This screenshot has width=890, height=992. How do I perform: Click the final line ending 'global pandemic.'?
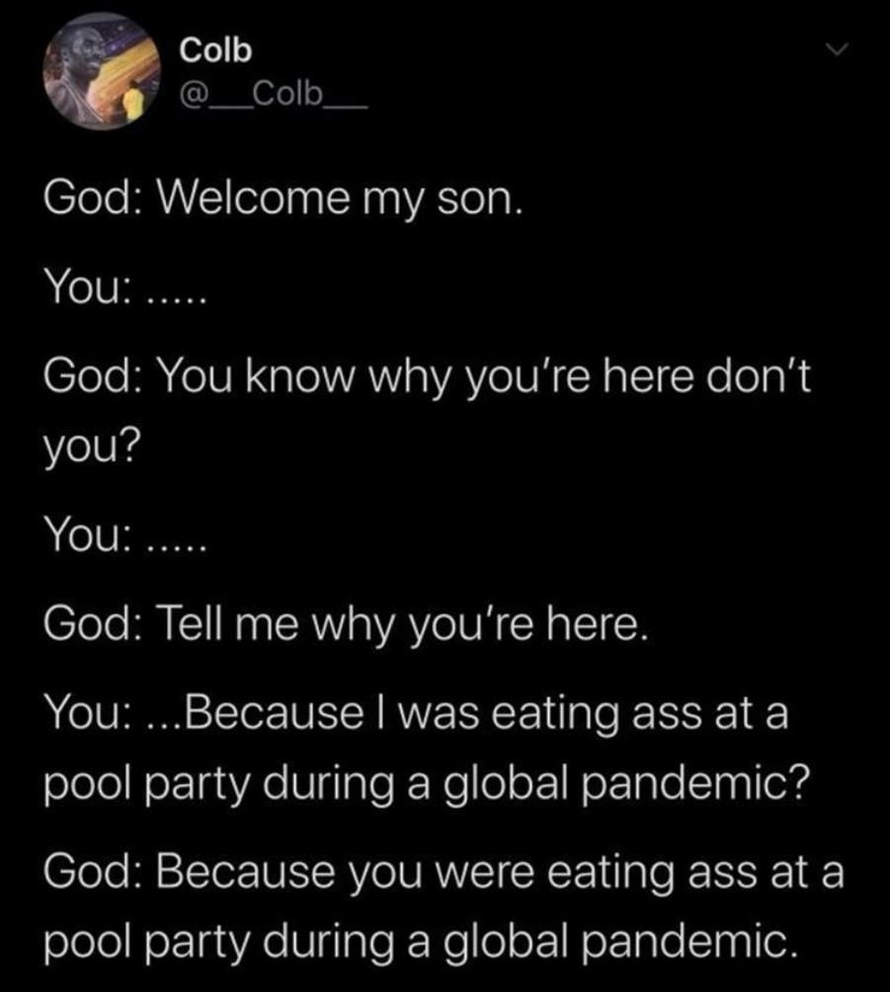point(418,942)
